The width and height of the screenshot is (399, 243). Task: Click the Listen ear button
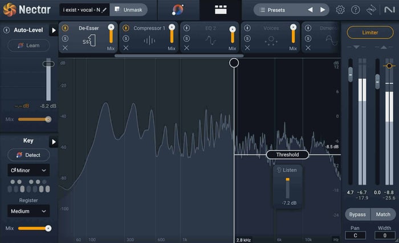[287, 170]
